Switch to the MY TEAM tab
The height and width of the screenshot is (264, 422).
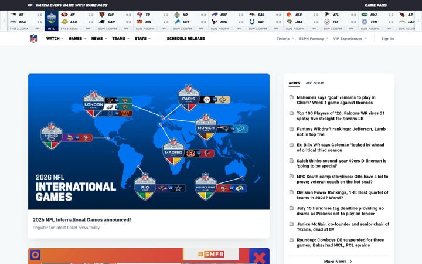pyautogui.click(x=315, y=83)
